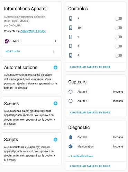Toggle switch 1 on
Screen dimensions: 128x172
tap(119, 19)
